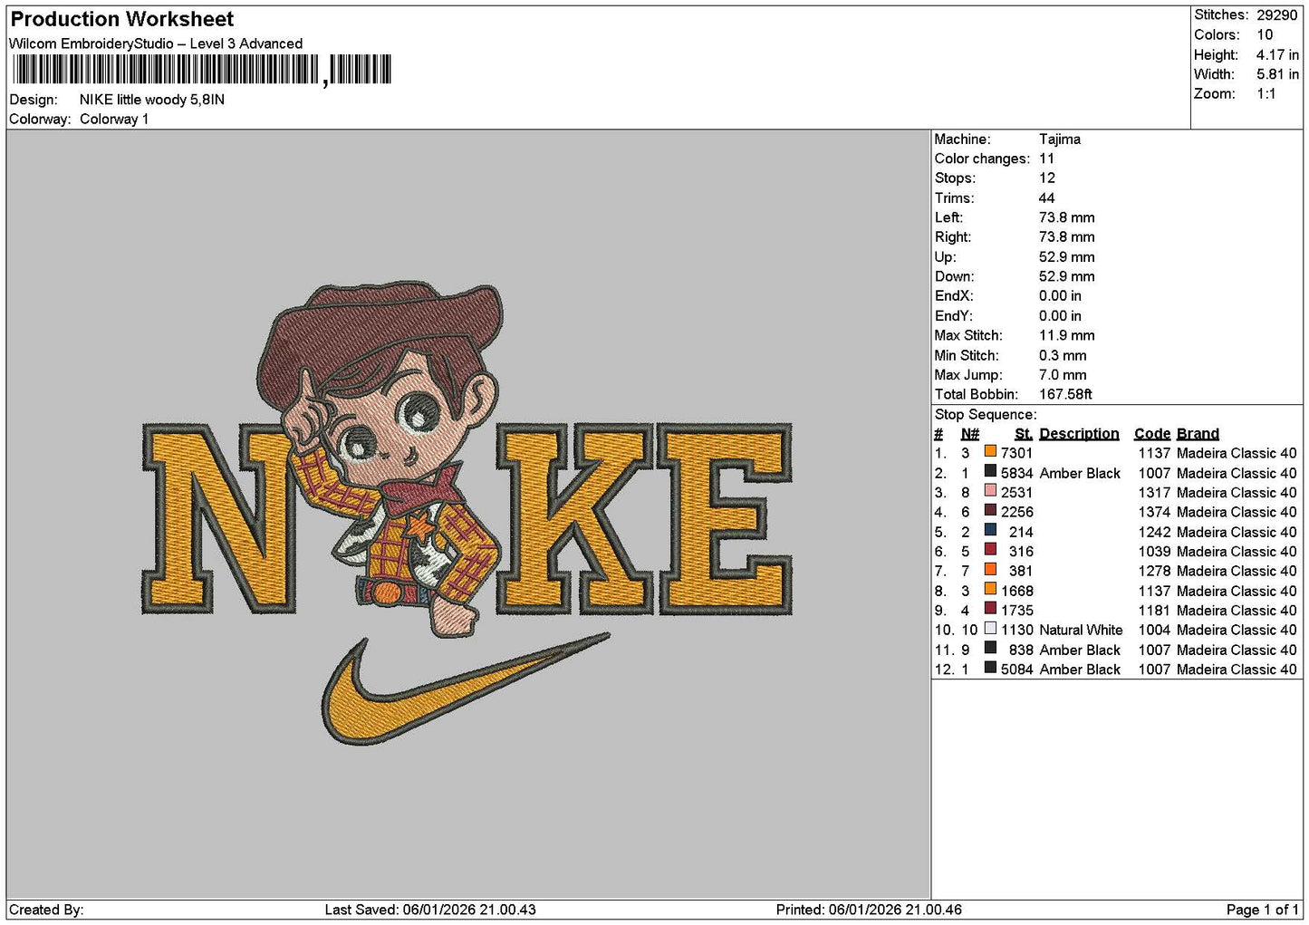1309x925 pixels.
Task: Click the 'Colorway 1' value
Action: tap(114, 119)
